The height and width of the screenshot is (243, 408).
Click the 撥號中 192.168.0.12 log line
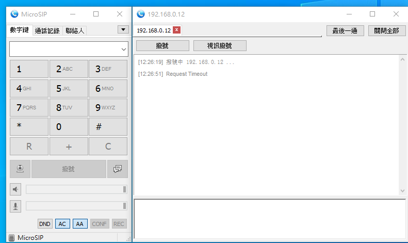click(186, 62)
